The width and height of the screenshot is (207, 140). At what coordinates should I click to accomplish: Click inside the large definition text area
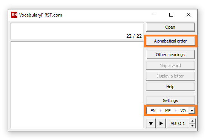coord(77,85)
